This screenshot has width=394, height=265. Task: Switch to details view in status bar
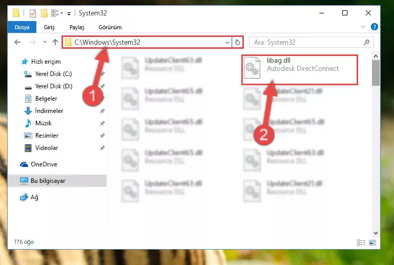[x=361, y=242]
